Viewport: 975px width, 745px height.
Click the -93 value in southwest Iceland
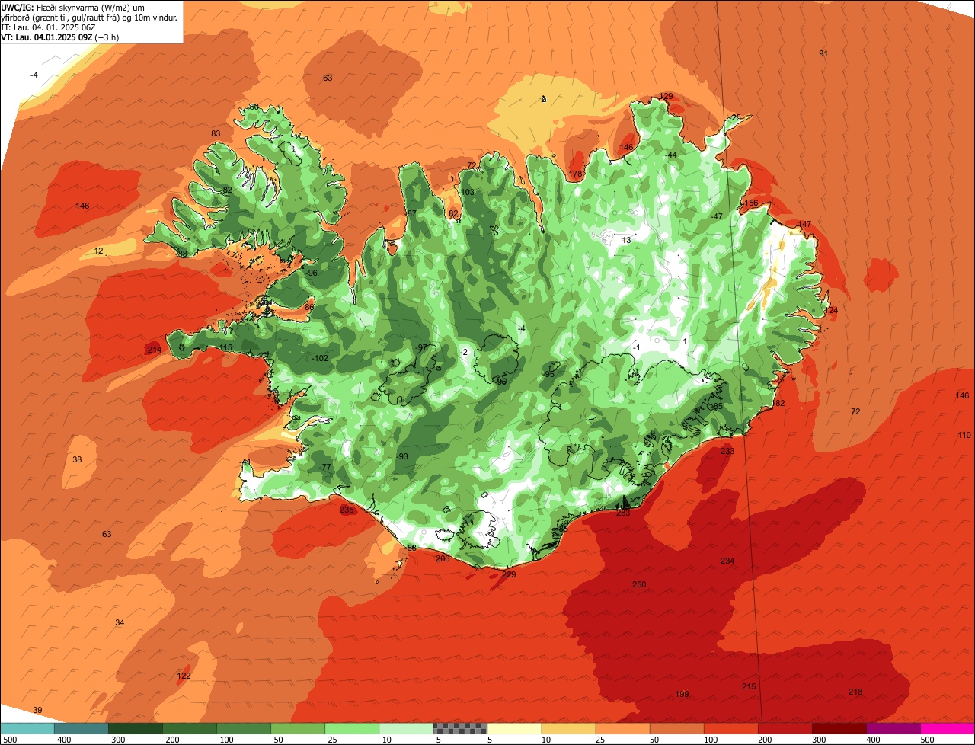click(x=401, y=456)
